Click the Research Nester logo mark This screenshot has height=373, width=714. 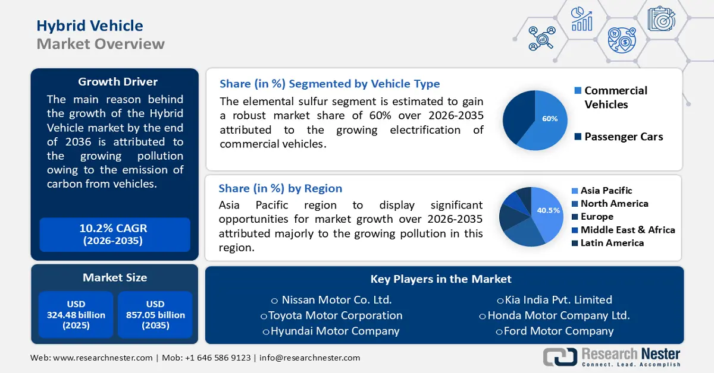[x=560, y=356]
